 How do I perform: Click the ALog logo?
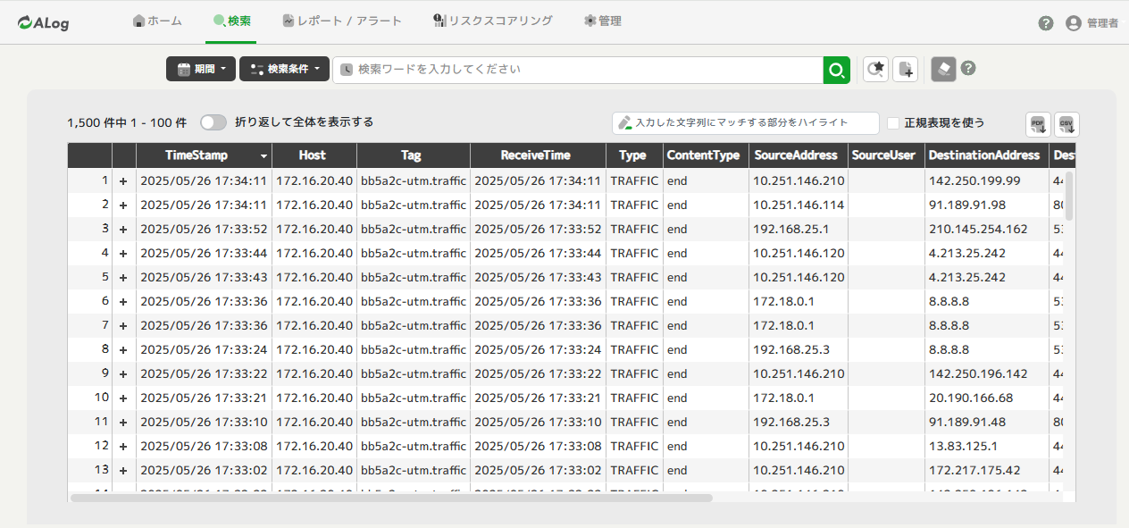click(43, 23)
